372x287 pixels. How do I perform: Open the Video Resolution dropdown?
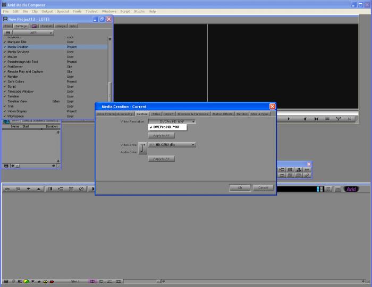click(x=172, y=121)
